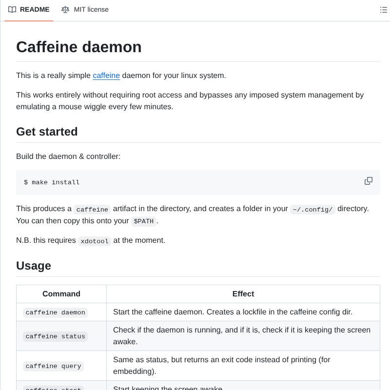The height and width of the screenshot is (390, 390).
Task: Click the Get started section heading
Action: point(47,132)
